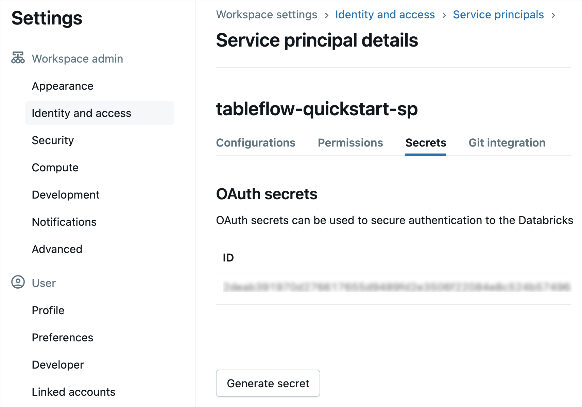Open Developer settings
The height and width of the screenshot is (407, 582).
[x=58, y=365]
